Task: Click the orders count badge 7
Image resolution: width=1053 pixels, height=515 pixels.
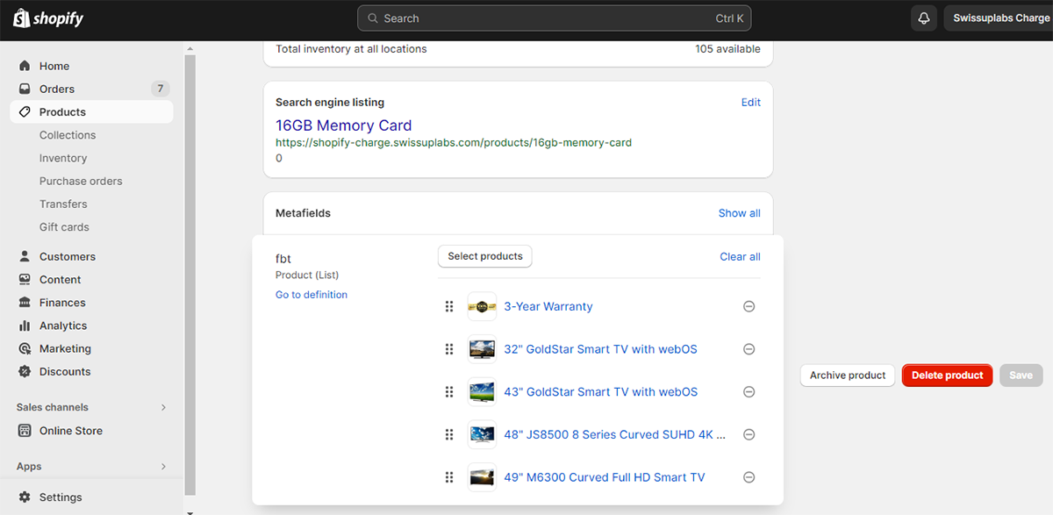Action: tap(160, 89)
